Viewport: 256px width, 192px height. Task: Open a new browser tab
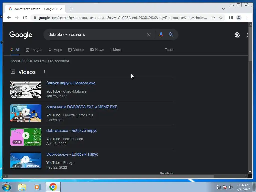71,9
